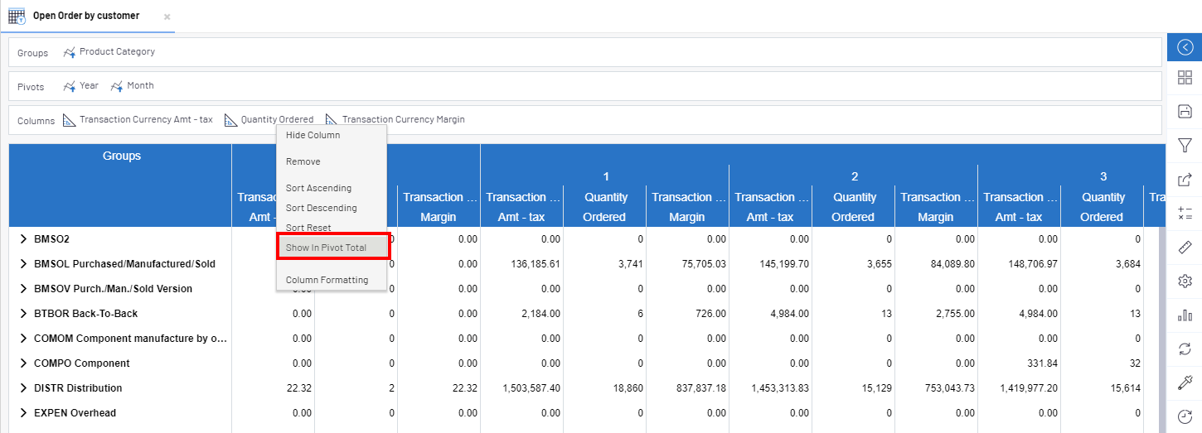Open the filter funnel icon
This screenshot has width=1202, height=433.
1185,146
